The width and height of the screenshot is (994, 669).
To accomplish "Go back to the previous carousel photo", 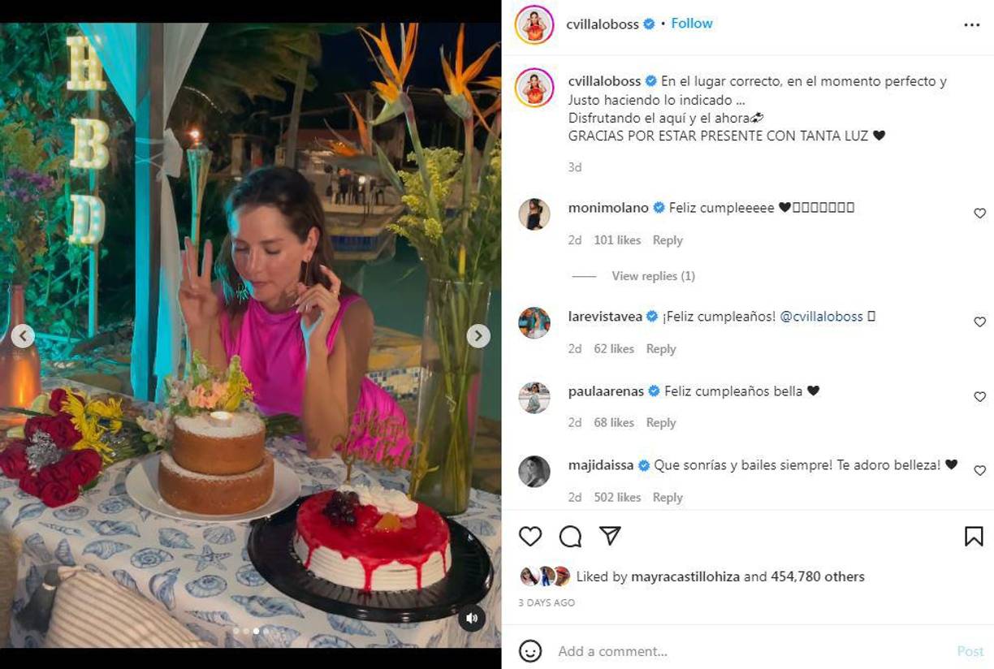I will click(25, 334).
